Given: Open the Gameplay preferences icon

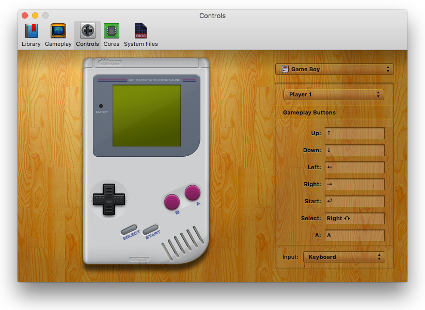Looking at the screenshot, I should tap(58, 31).
